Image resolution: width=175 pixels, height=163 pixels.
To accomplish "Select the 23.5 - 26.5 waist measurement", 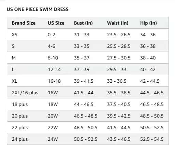I will 119,35.
